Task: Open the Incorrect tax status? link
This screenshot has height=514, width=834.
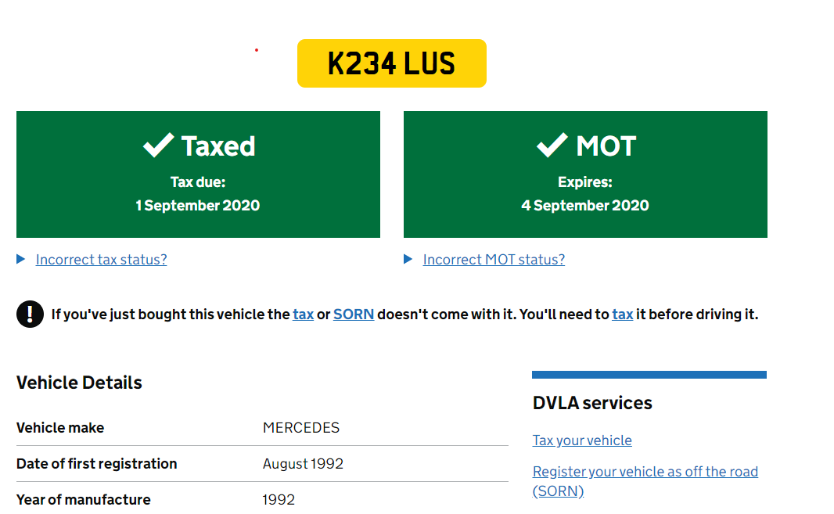Action: coord(101,260)
